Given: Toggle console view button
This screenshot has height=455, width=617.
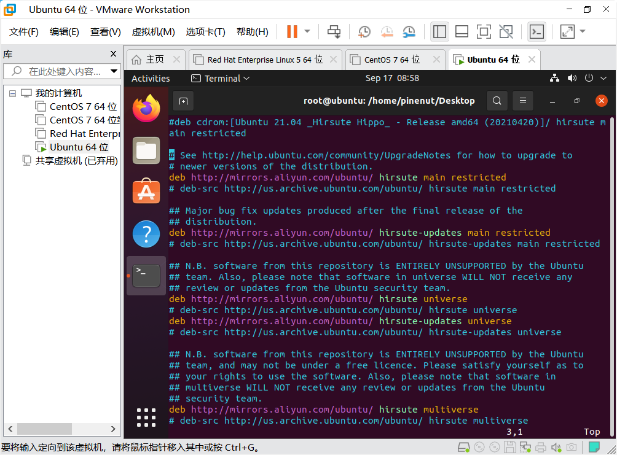Looking at the screenshot, I should click(x=536, y=31).
